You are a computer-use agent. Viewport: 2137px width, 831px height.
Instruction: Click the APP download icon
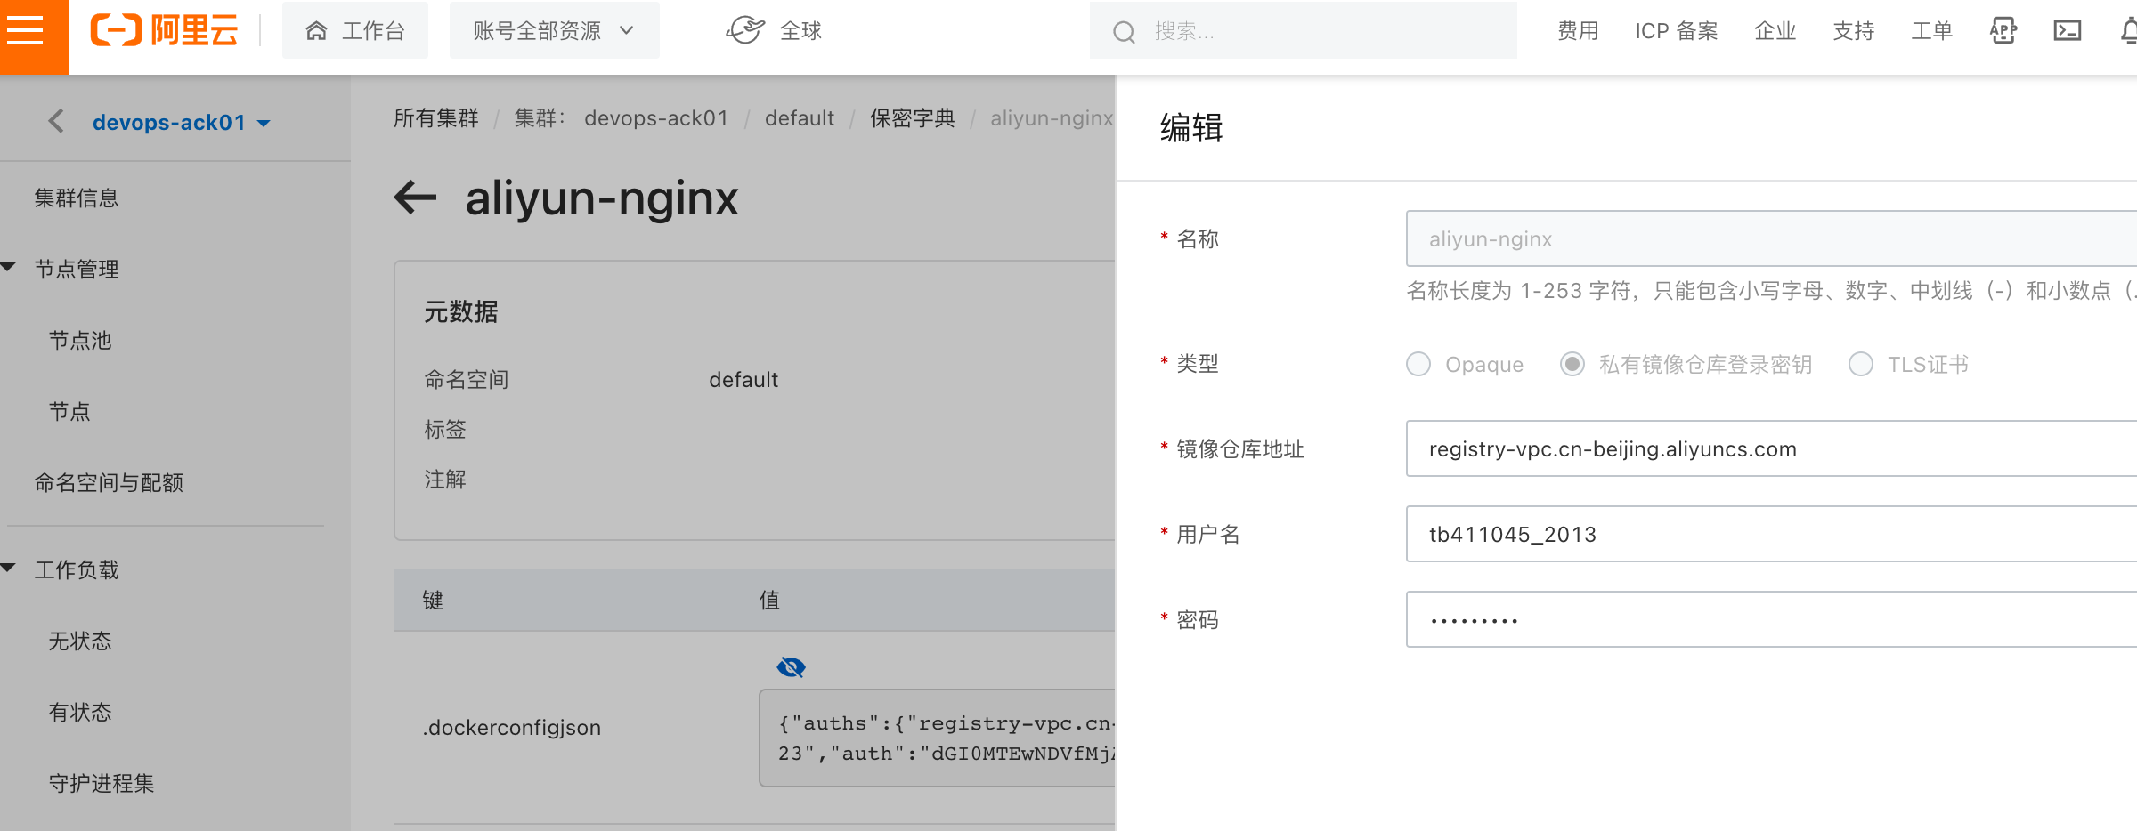(2003, 31)
